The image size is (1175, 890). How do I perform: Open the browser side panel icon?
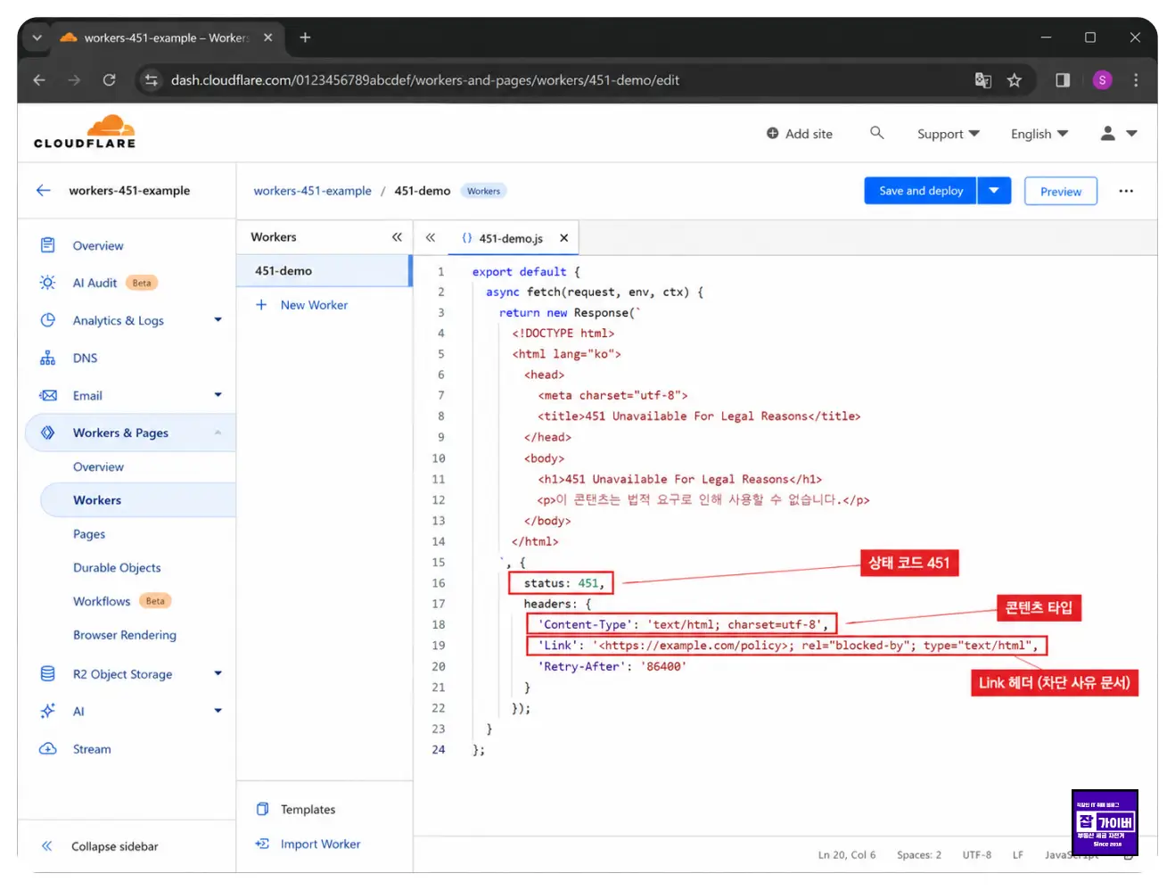point(1063,80)
